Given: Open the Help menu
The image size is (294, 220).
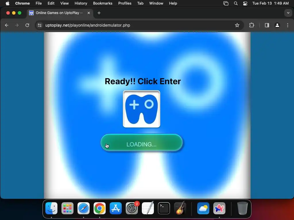Looking at the screenshot, I should point(173,3).
